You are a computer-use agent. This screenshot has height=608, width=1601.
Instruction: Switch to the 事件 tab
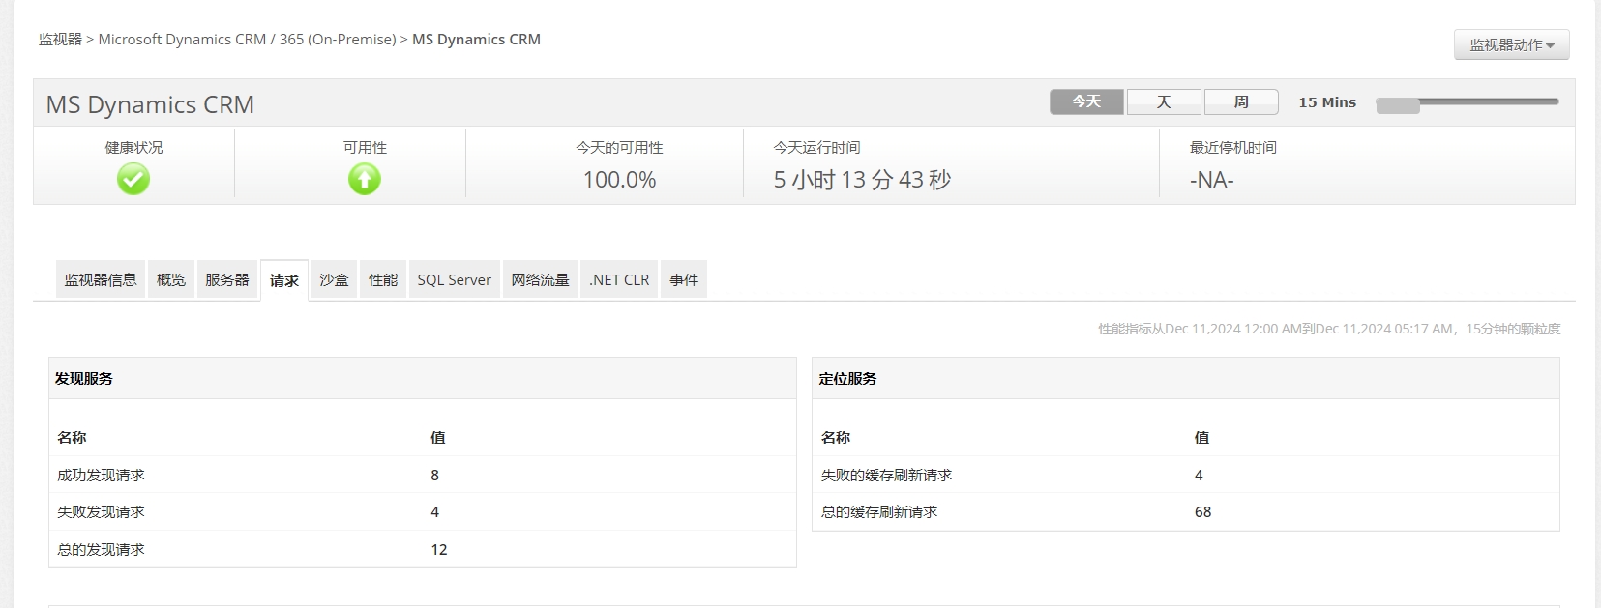[x=684, y=279]
